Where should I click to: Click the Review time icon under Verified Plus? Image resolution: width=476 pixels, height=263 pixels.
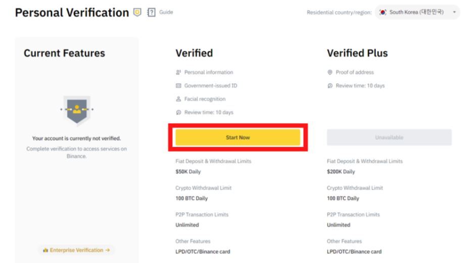330,85
